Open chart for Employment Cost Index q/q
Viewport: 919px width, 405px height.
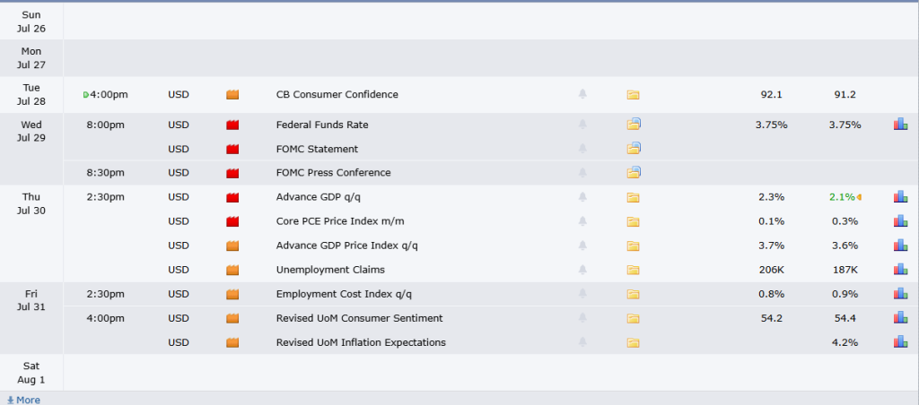click(900, 294)
